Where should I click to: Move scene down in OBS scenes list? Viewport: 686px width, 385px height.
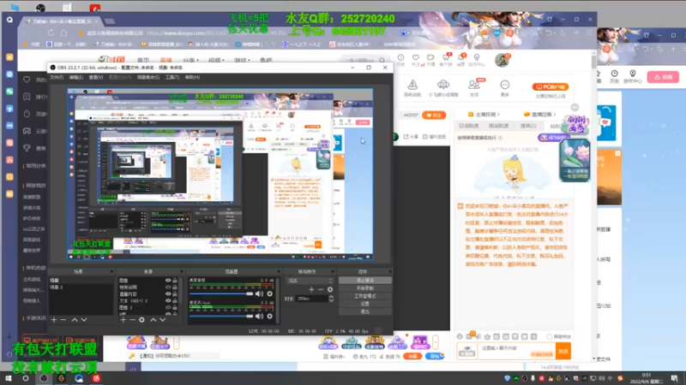[83, 320]
